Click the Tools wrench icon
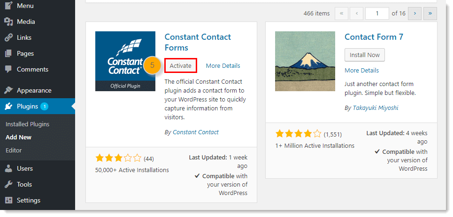This screenshot has width=453, height=217. [x=8, y=184]
